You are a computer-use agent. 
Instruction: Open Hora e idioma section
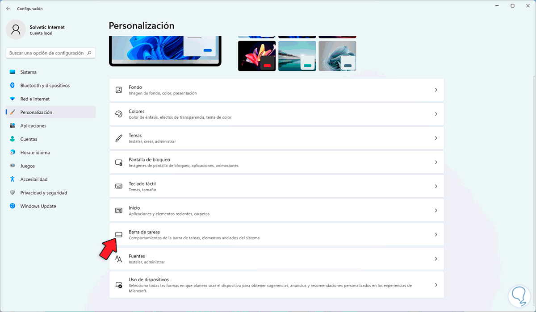click(x=50, y=153)
